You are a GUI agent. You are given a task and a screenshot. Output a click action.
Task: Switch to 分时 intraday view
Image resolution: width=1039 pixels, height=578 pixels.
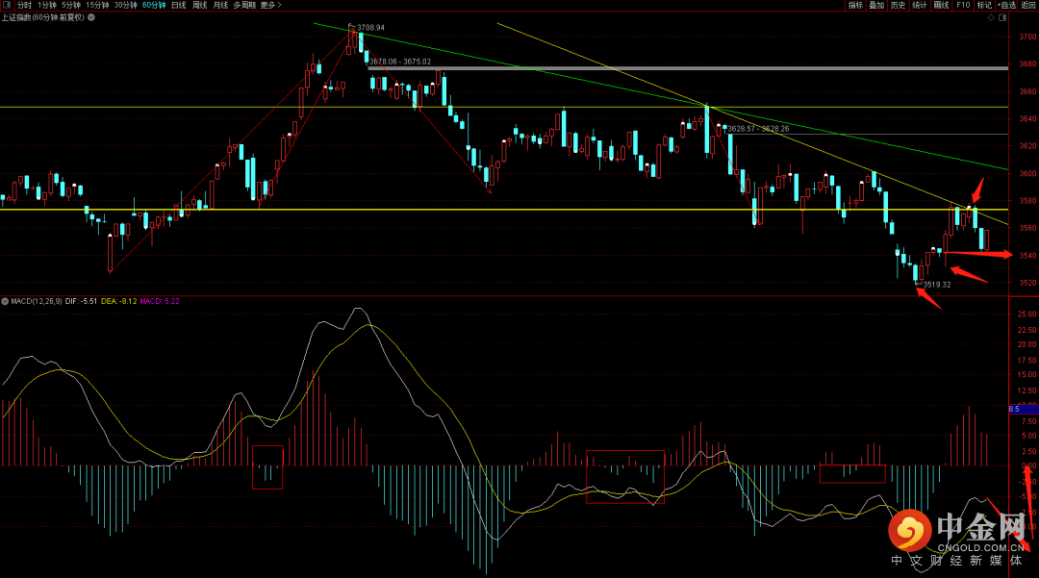click(x=24, y=5)
